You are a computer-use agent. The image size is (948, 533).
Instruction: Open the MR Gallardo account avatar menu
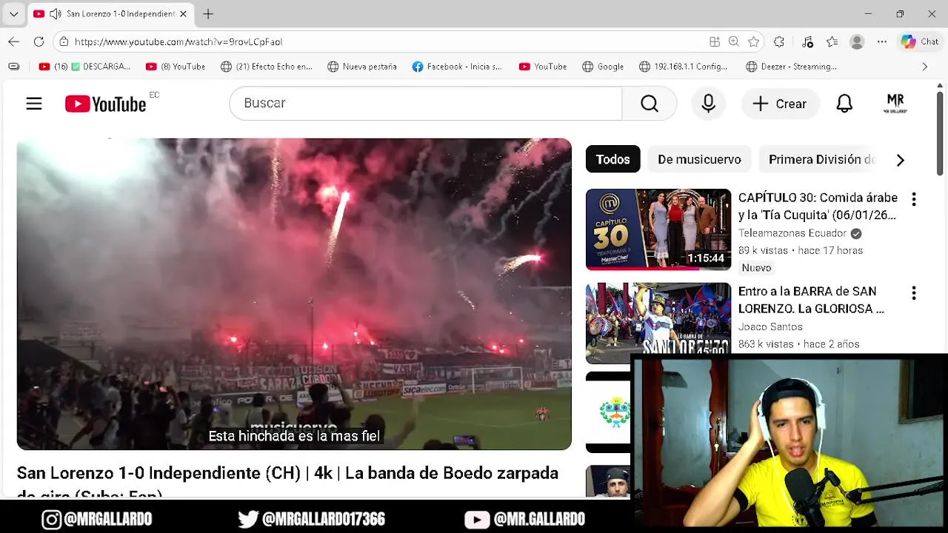point(895,104)
